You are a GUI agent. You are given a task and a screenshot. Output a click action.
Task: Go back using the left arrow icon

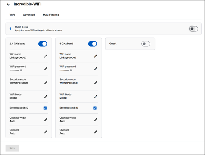pos(8,4)
